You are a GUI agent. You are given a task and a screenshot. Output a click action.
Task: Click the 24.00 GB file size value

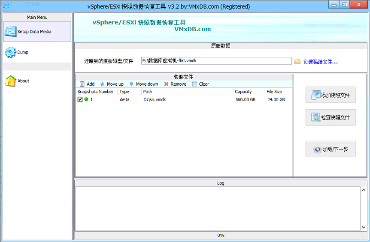276,99
